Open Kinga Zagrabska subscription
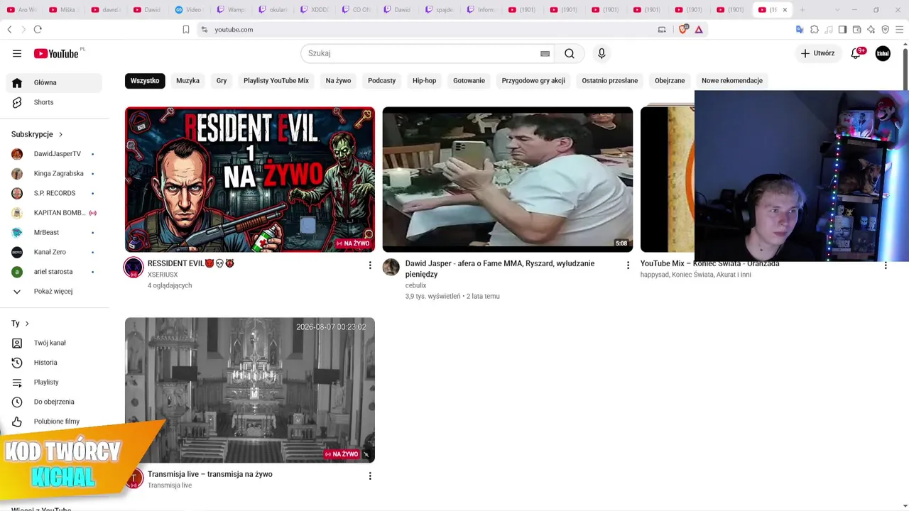 [54, 173]
